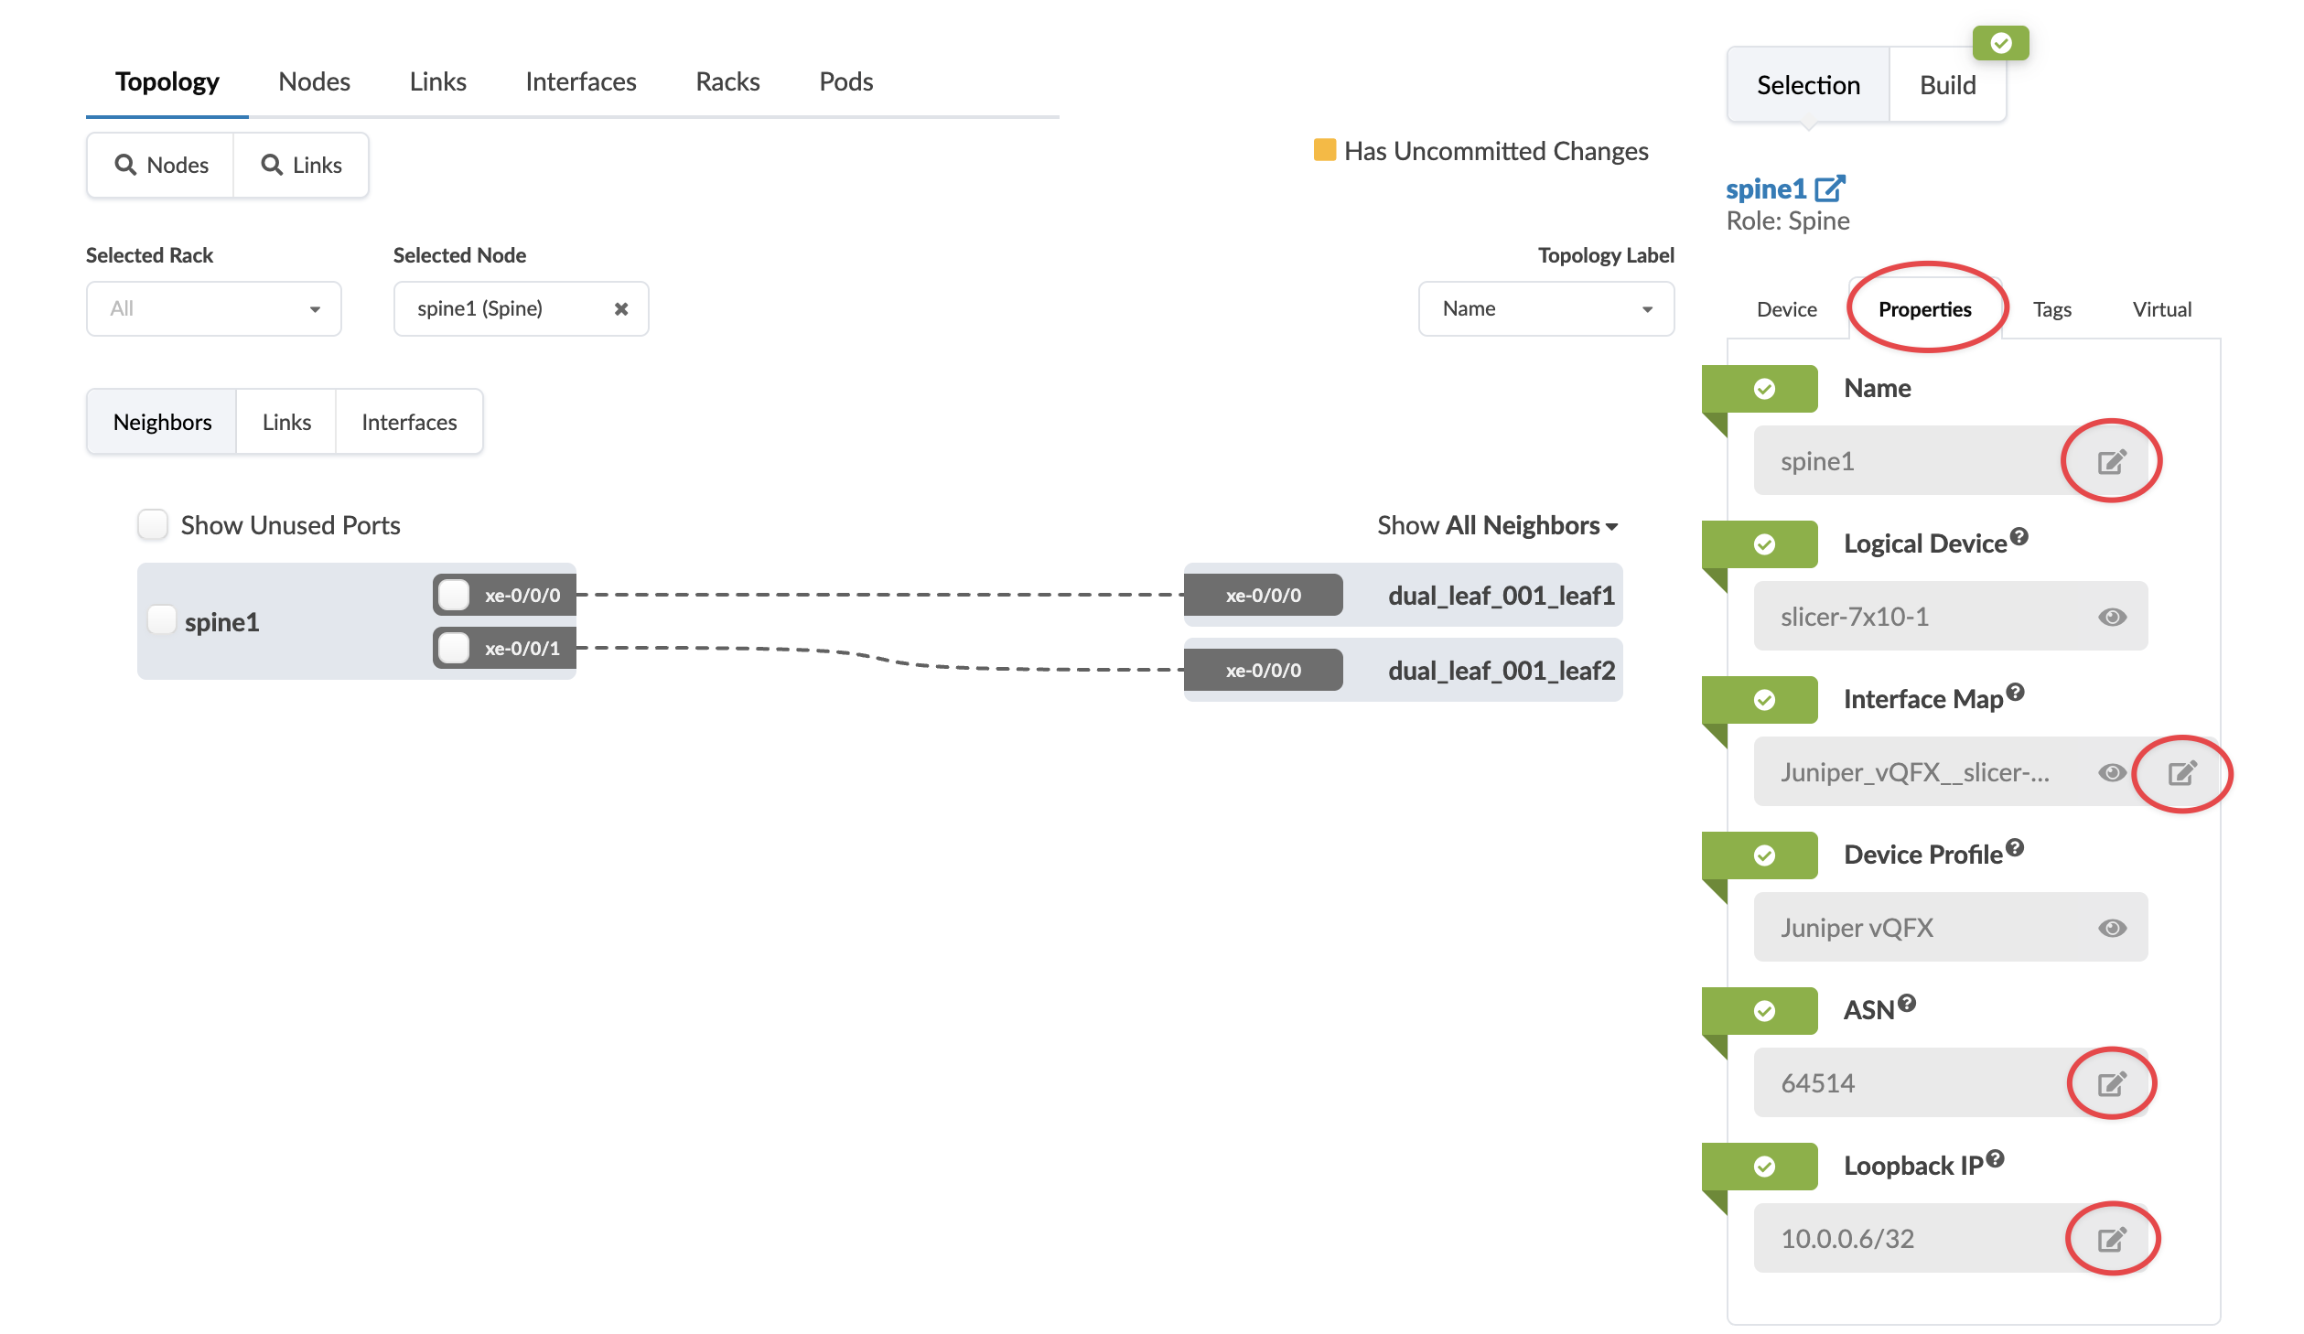This screenshot has width=2304, height=1334.
Task: Click help icon next to Logical Device
Action: click(2019, 537)
